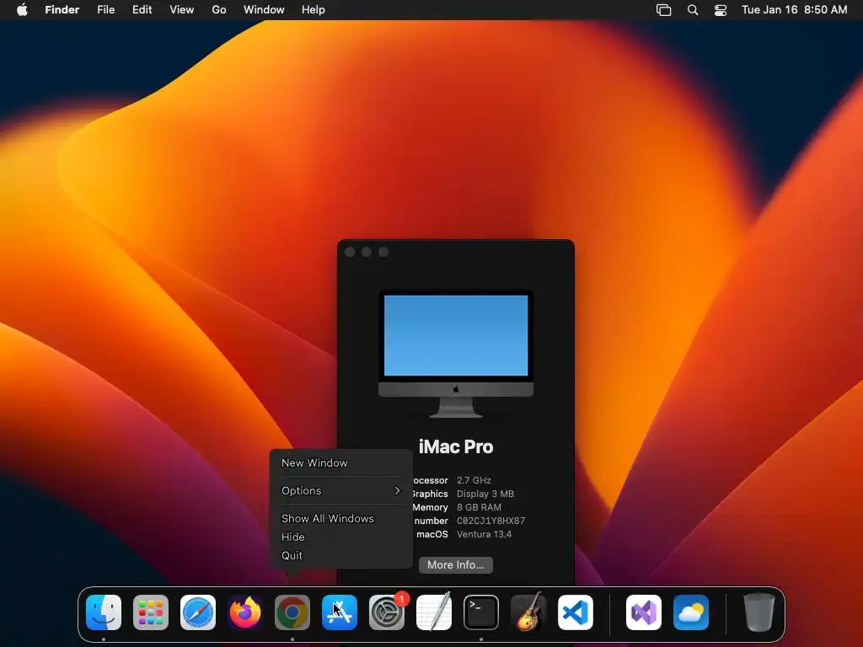
Task: Click the Stage Manager menu bar icon
Action: (664, 10)
